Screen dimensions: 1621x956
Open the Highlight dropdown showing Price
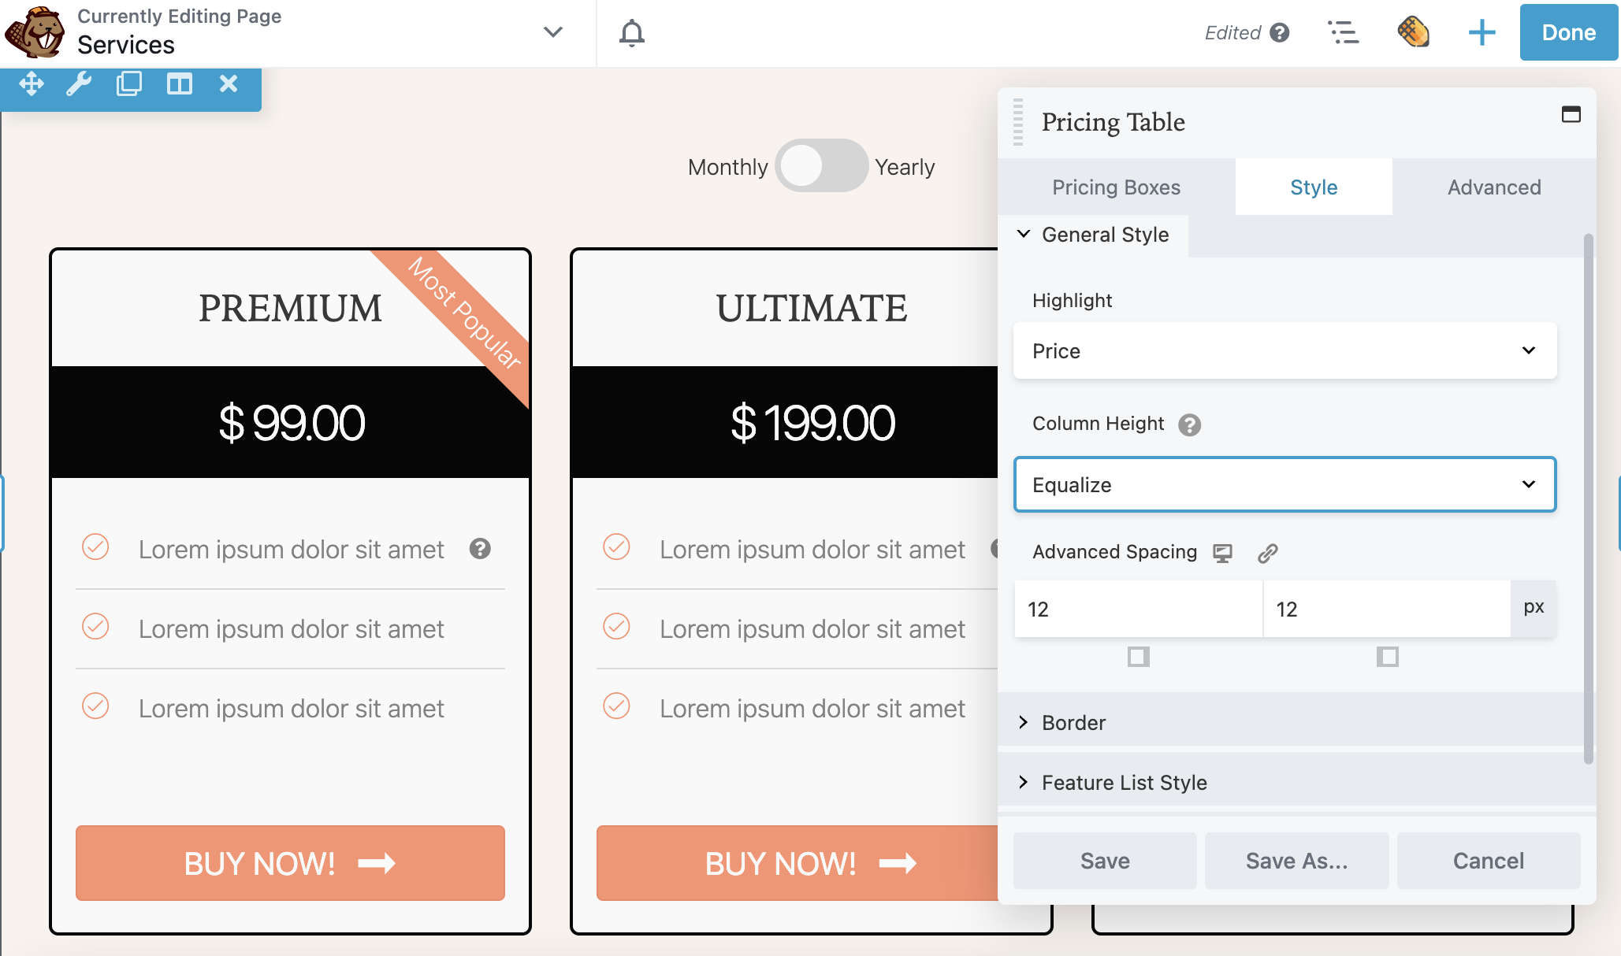[x=1285, y=350]
